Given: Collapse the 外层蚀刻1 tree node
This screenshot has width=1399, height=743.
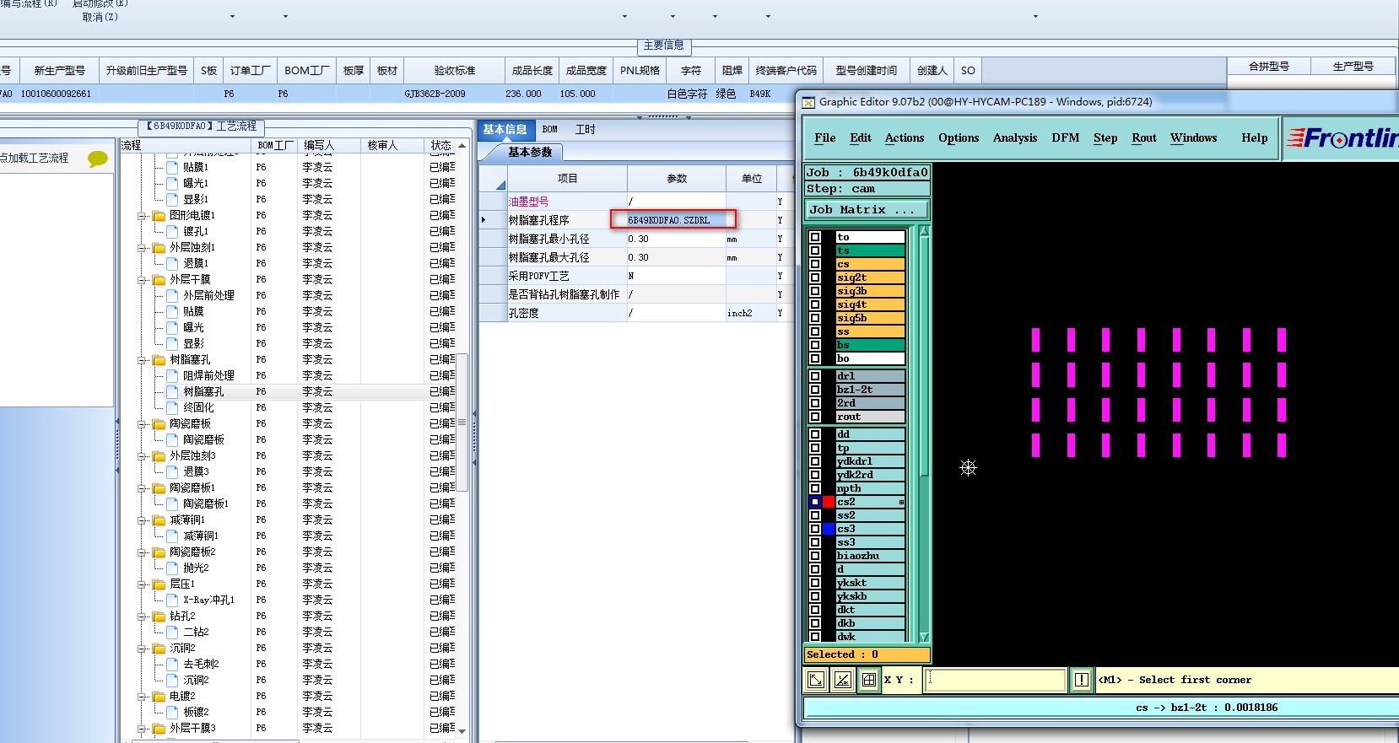Looking at the screenshot, I should pyautogui.click(x=143, y=248).
